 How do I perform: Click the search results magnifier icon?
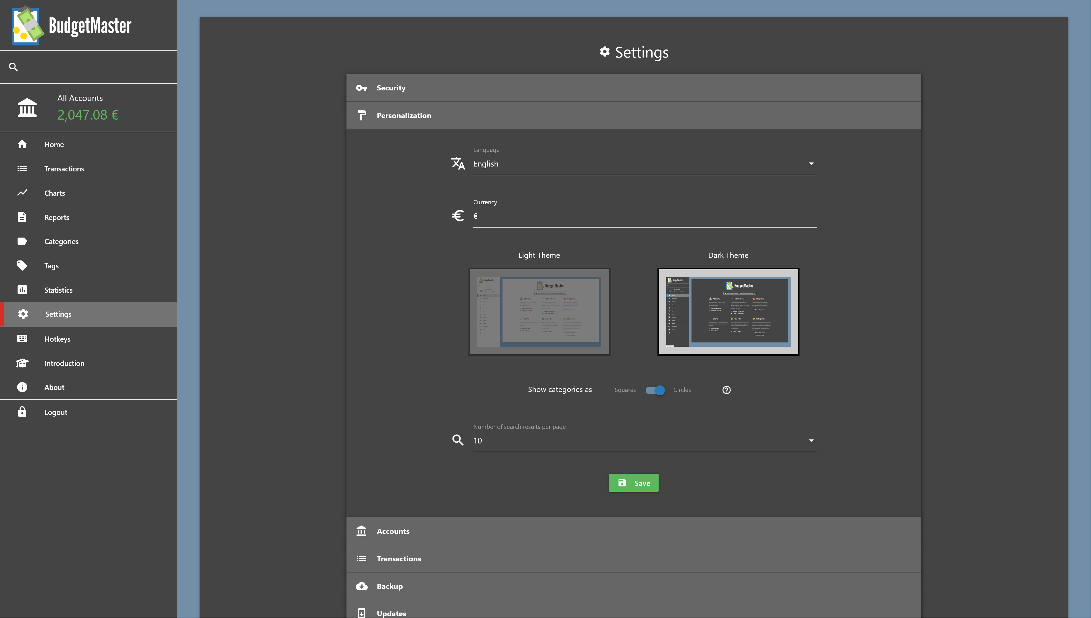pyautogui.click(x=458, y=440)
